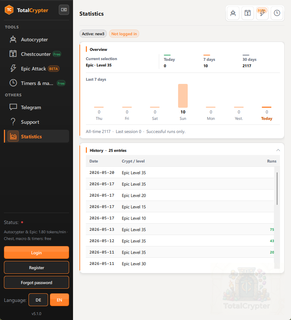Open the Timers & ma... menu item

37,83
